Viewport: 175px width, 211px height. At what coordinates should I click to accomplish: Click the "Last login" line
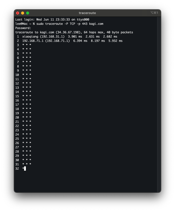pos(52,20)
